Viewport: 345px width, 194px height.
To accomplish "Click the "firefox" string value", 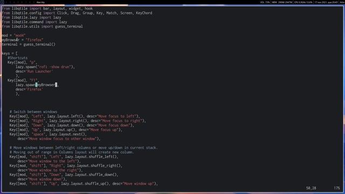I will pos(34,40).
